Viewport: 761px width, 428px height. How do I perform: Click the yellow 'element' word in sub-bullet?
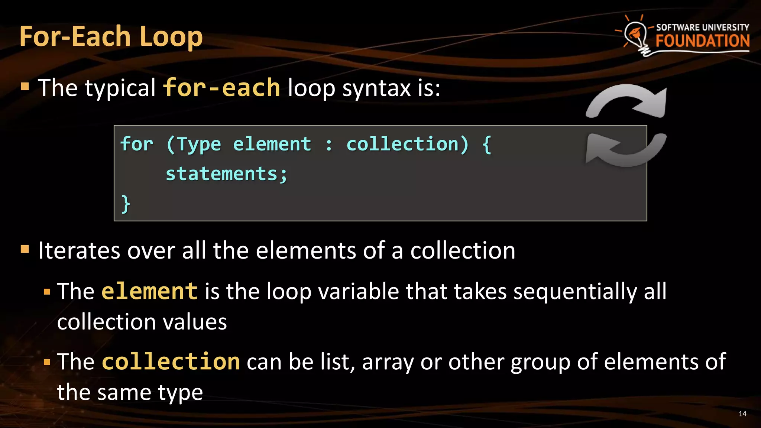tap(149, 291)
